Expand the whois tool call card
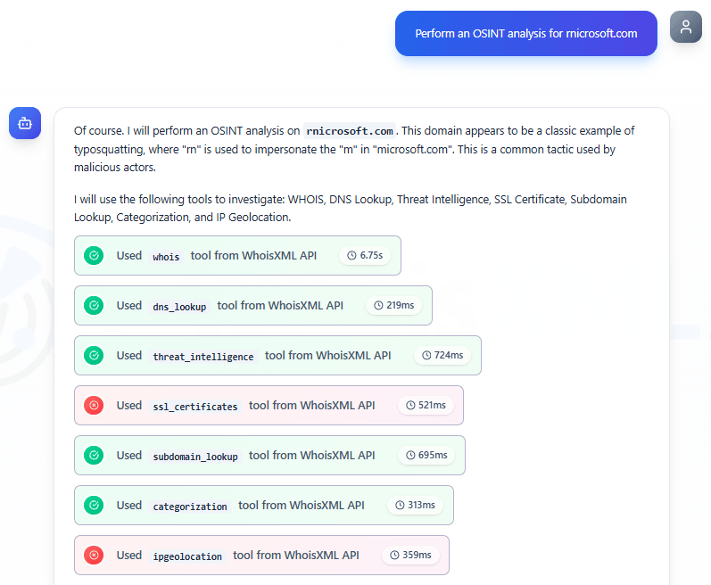 click(x=237, y=256)
